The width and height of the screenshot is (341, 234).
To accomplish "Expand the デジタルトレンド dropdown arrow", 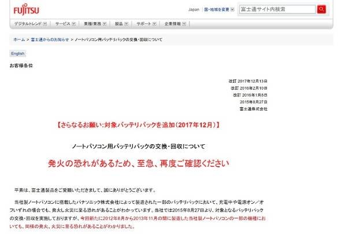I will point(45,24).
